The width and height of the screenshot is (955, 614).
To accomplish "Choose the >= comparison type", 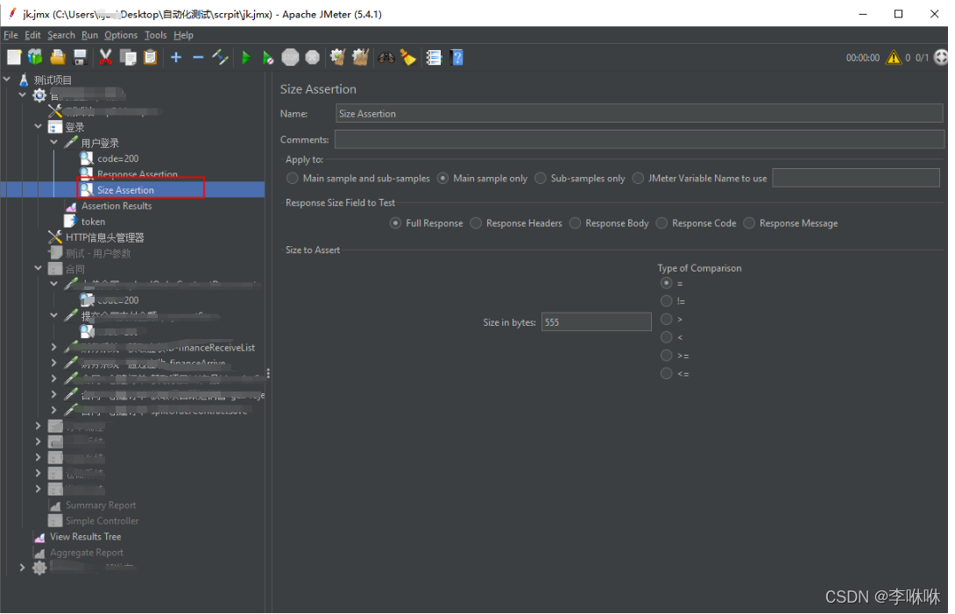I will coord(675,355).
